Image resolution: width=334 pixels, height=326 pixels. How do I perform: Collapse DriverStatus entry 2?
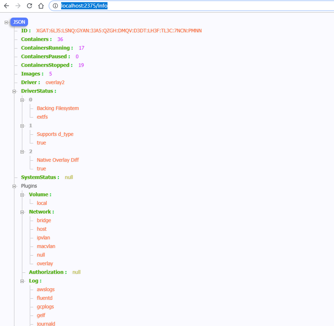22,151
